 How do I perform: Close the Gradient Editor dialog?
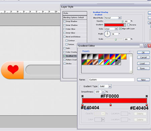pyautogui.click(x=149, y=46)
